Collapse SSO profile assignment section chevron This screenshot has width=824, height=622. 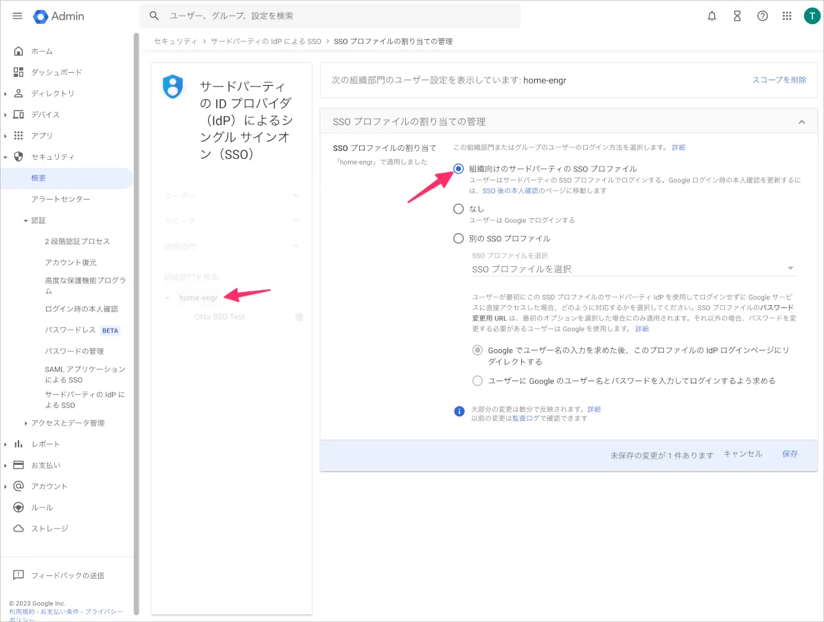801,122
